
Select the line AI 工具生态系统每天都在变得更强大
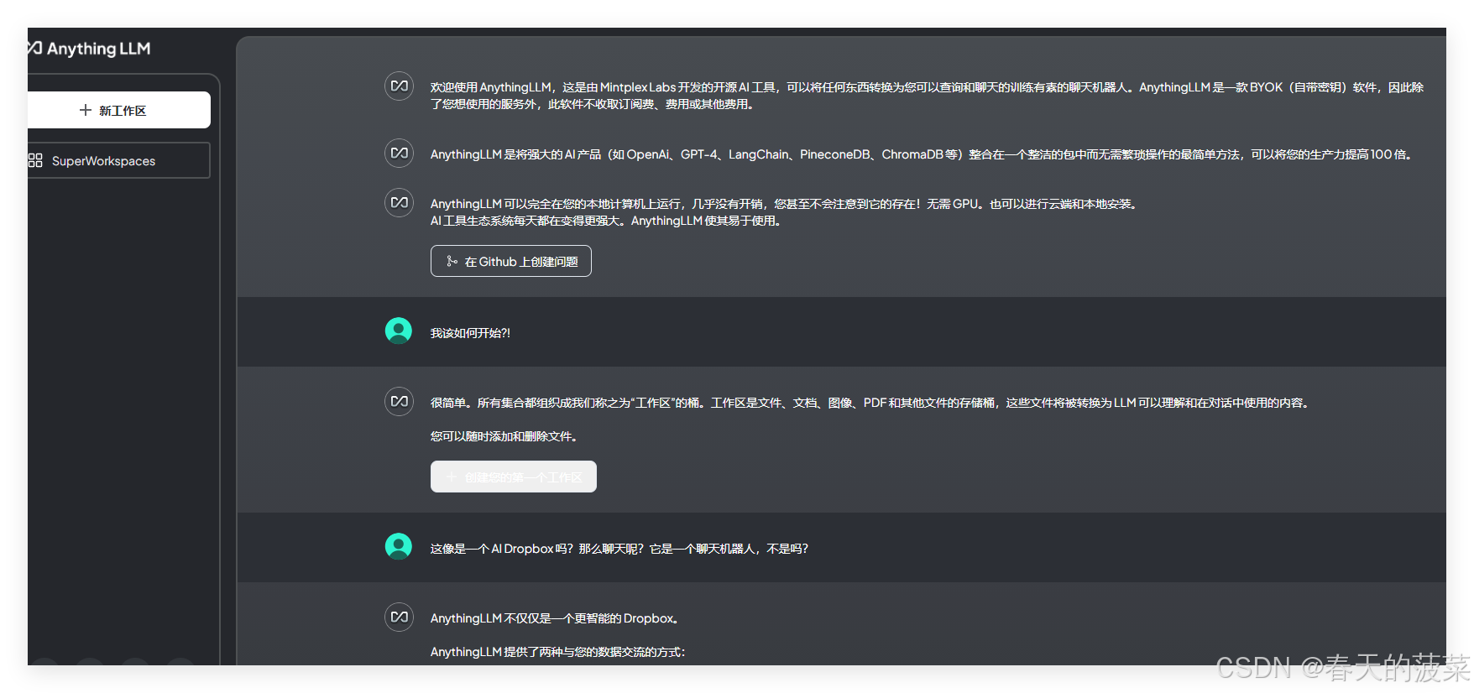click(607, 221)
